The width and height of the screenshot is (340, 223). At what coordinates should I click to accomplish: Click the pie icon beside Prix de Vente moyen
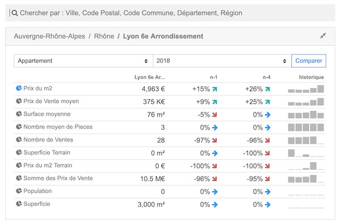(x=19, y=101)
